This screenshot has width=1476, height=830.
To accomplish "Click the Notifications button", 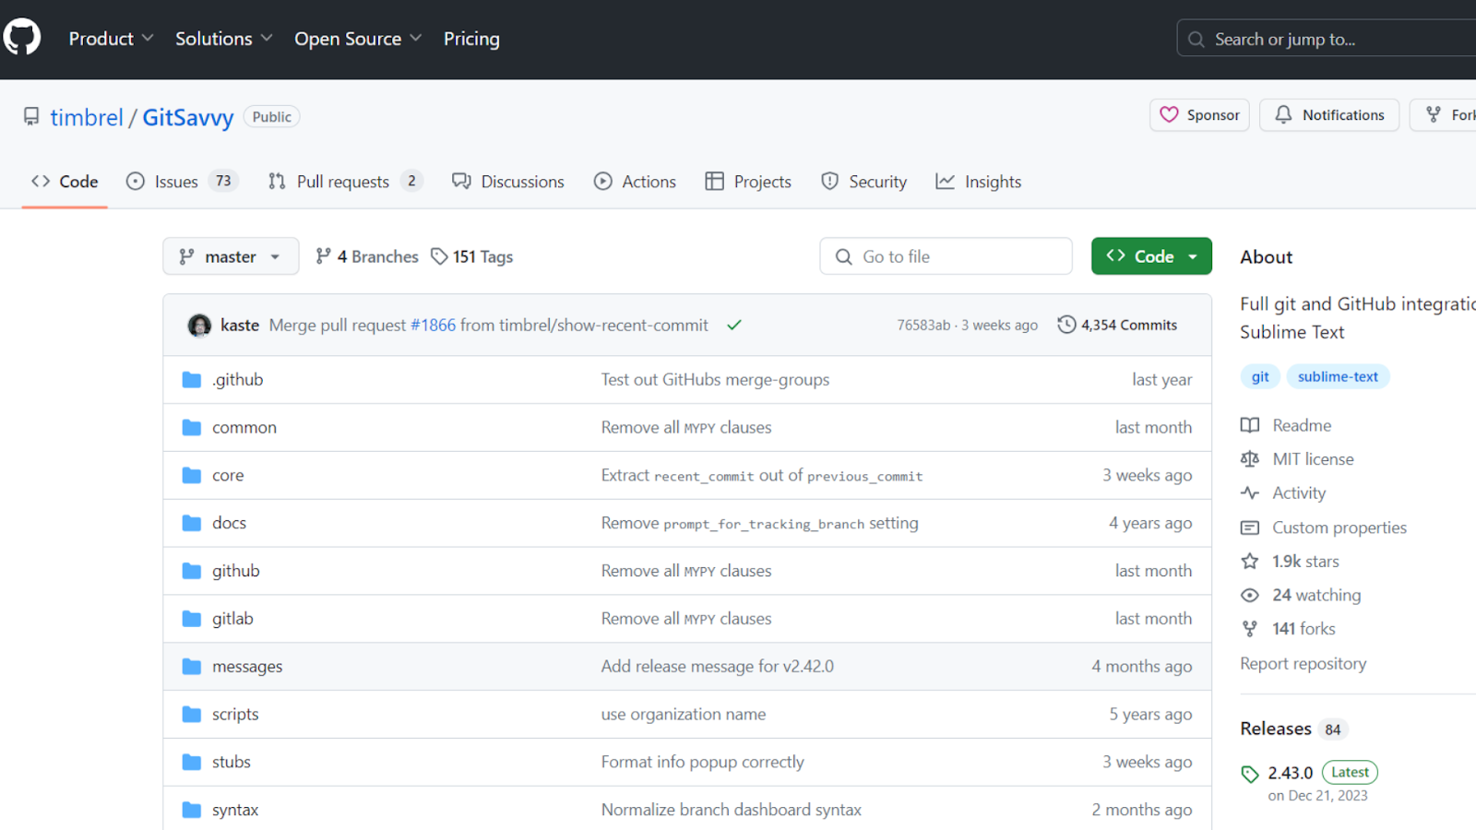I will 1329,115.
